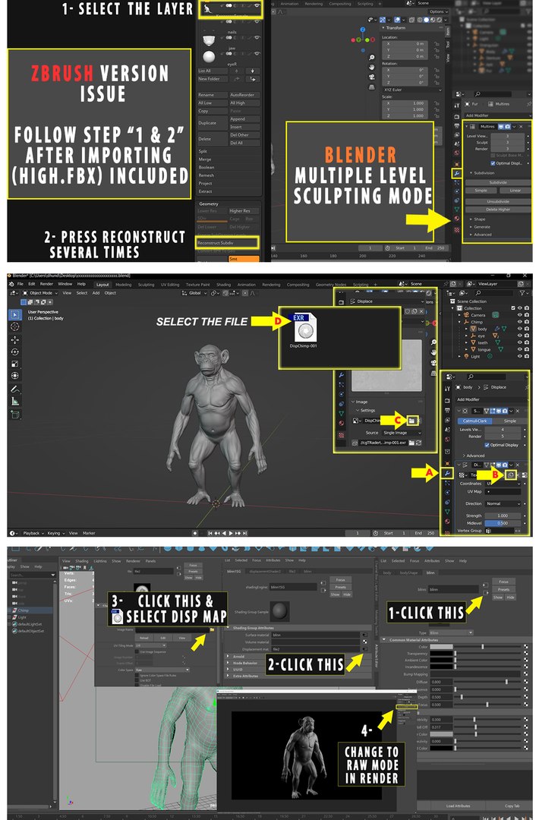Toggle Optimal Display checkbox in Multires modifier
This screenshot has height=820, width=539.
[493, 162]
